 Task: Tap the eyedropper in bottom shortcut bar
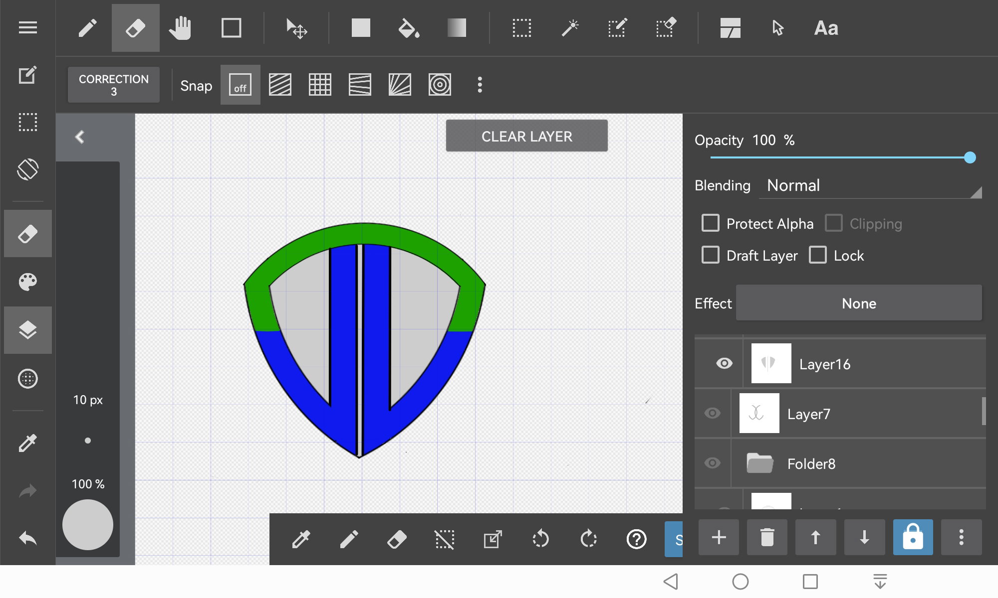[x=301, y=539]
